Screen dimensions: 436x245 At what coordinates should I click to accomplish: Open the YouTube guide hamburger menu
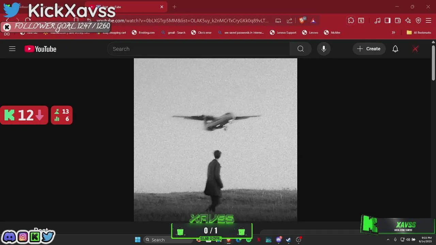[x=12, y=49]
